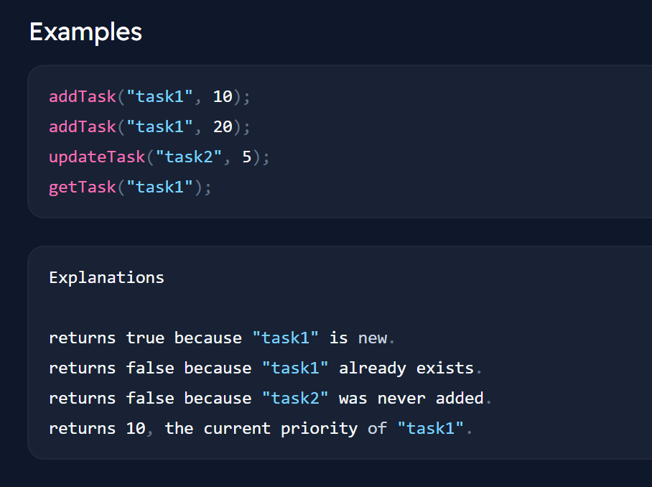Click the getTask function name
Screen dimensions: 652x487
click(x=83, y=187)
